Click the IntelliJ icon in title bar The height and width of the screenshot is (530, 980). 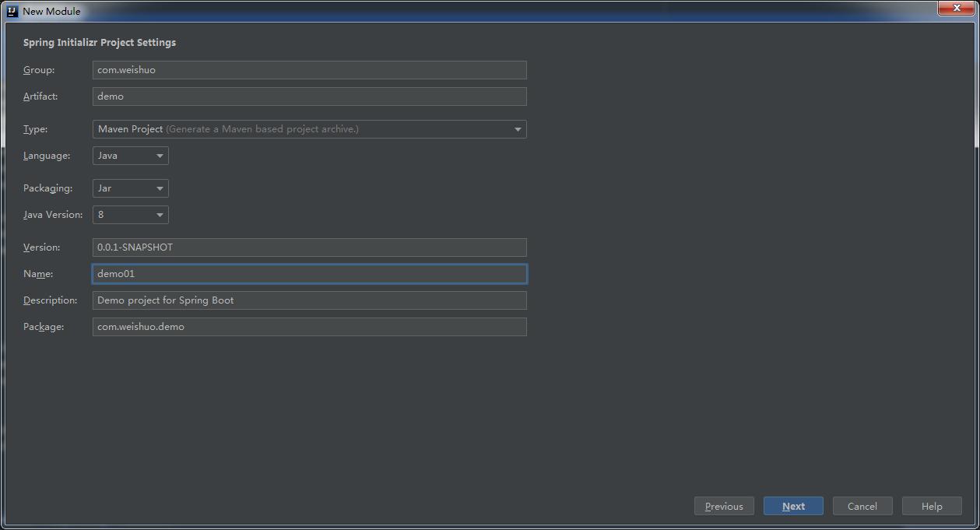pyautogui.click(x=12, y=11)
